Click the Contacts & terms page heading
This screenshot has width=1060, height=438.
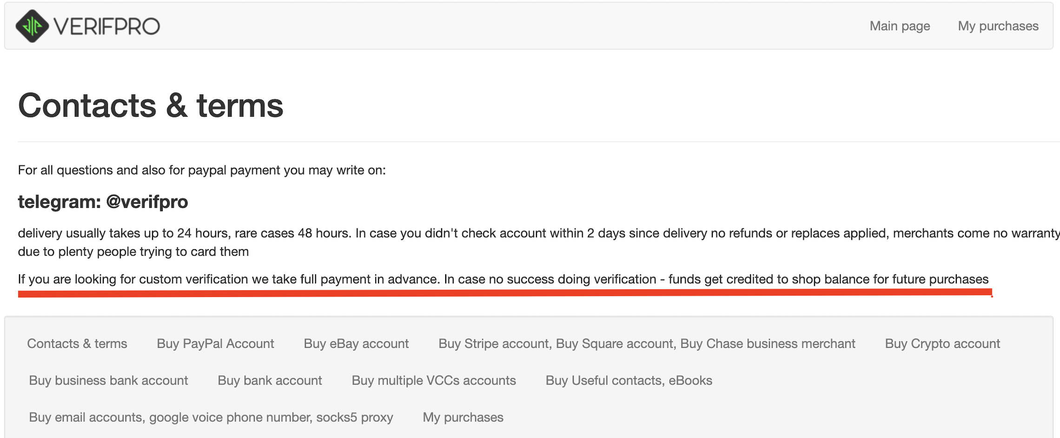tap(151, 105)
